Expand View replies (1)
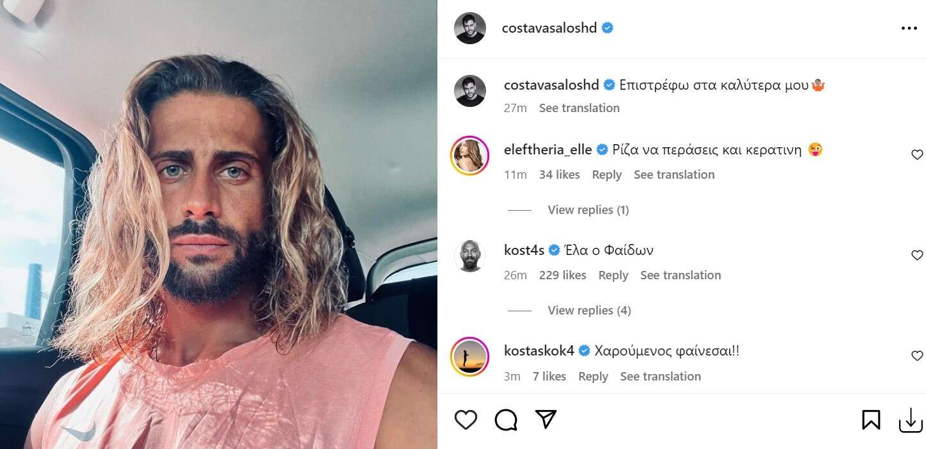Viewport: 926px width, 449px height. pyautogui.click(x=588, y=210)
